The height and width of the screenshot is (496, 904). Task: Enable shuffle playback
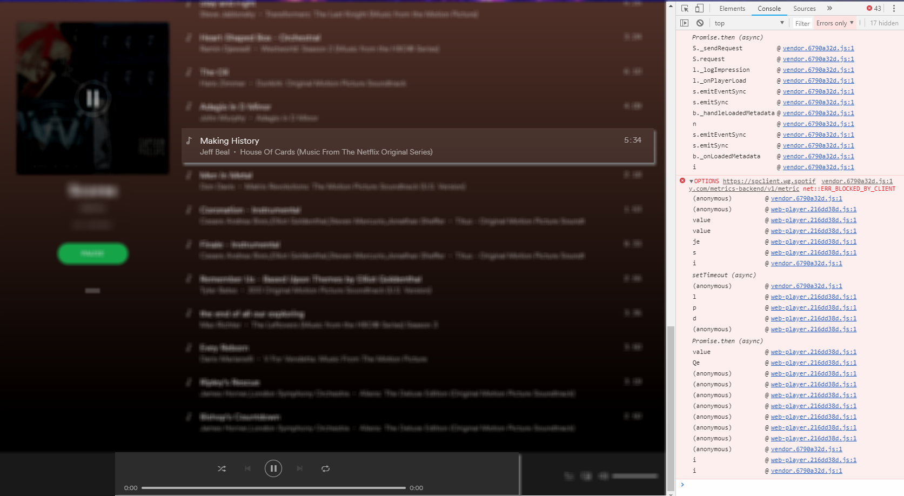point(222,468)
